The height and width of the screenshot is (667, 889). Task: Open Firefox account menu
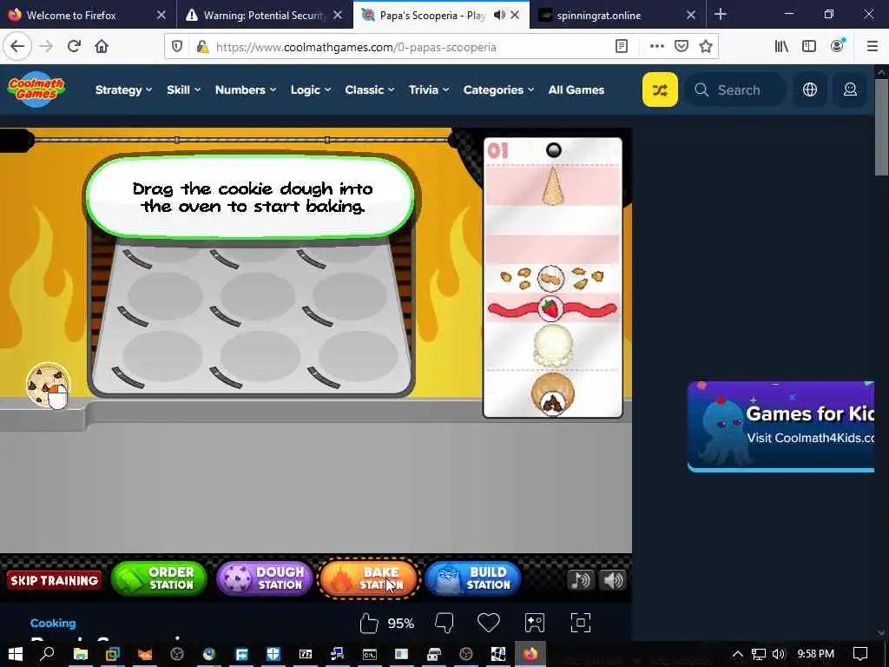coord(838,47)
